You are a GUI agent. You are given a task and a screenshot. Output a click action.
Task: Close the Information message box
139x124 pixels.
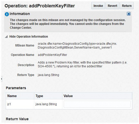tap(129, 14)
